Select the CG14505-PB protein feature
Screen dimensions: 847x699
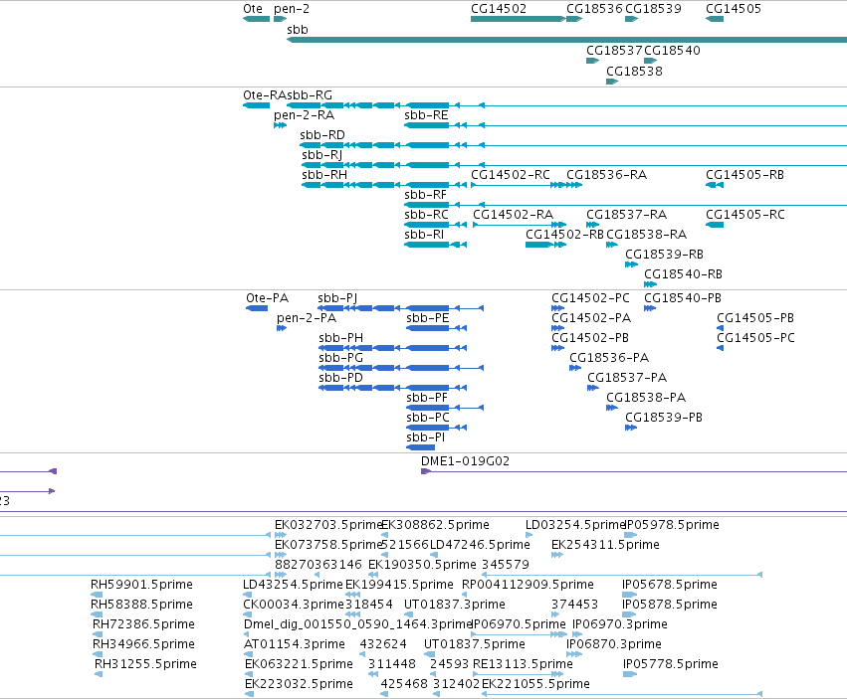point(720,328)
